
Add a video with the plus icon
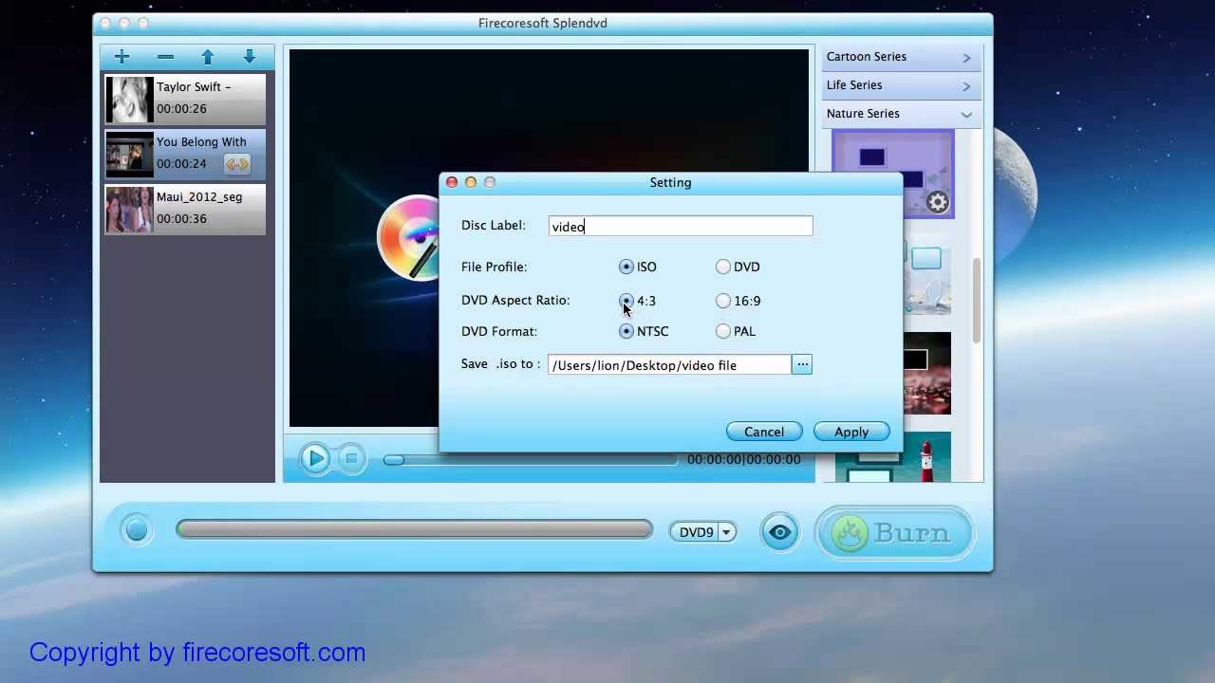pyautogui.click(x=121, y=57)
